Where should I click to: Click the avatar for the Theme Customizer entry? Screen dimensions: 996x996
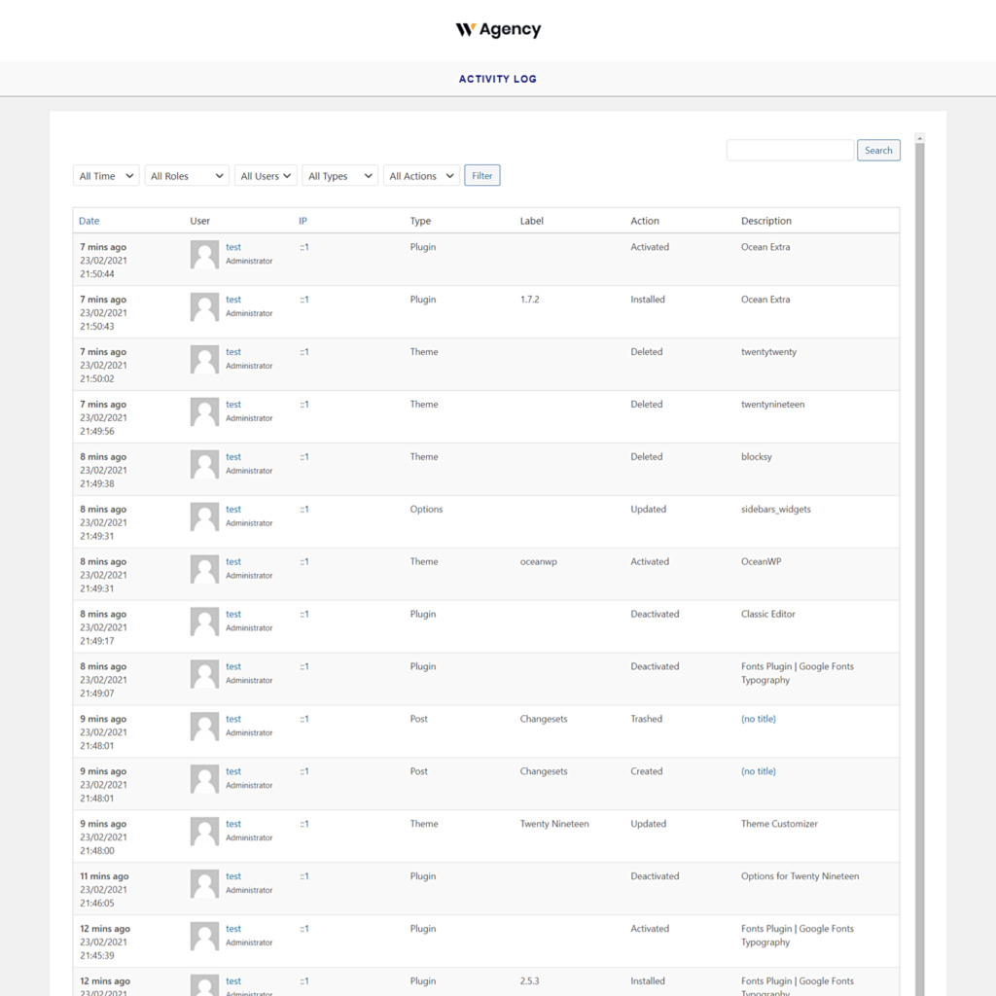coord(203,831)
